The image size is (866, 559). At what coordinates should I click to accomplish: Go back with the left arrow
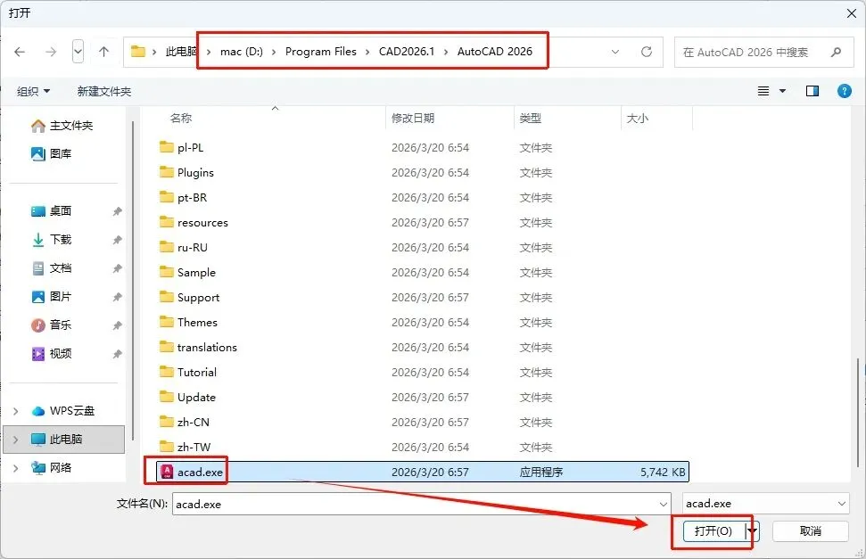[20, 52]
